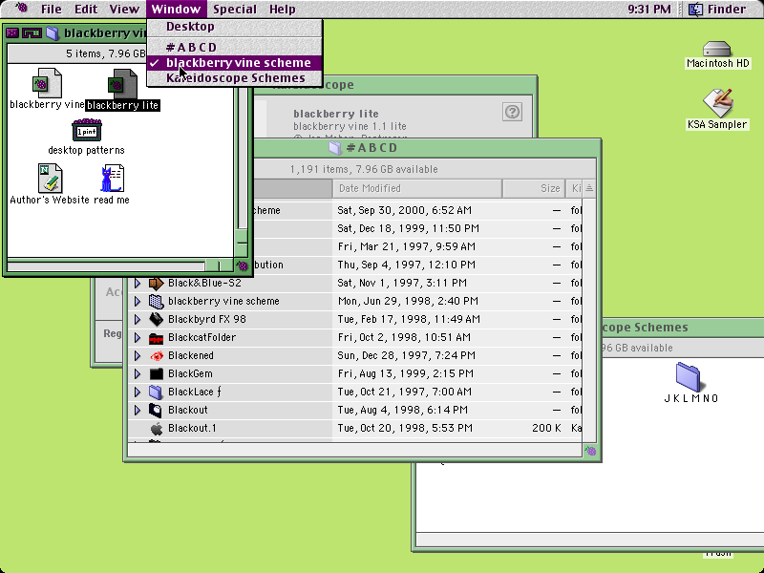
Task: Click the '200 K' size value
Action: click(546, 428)
